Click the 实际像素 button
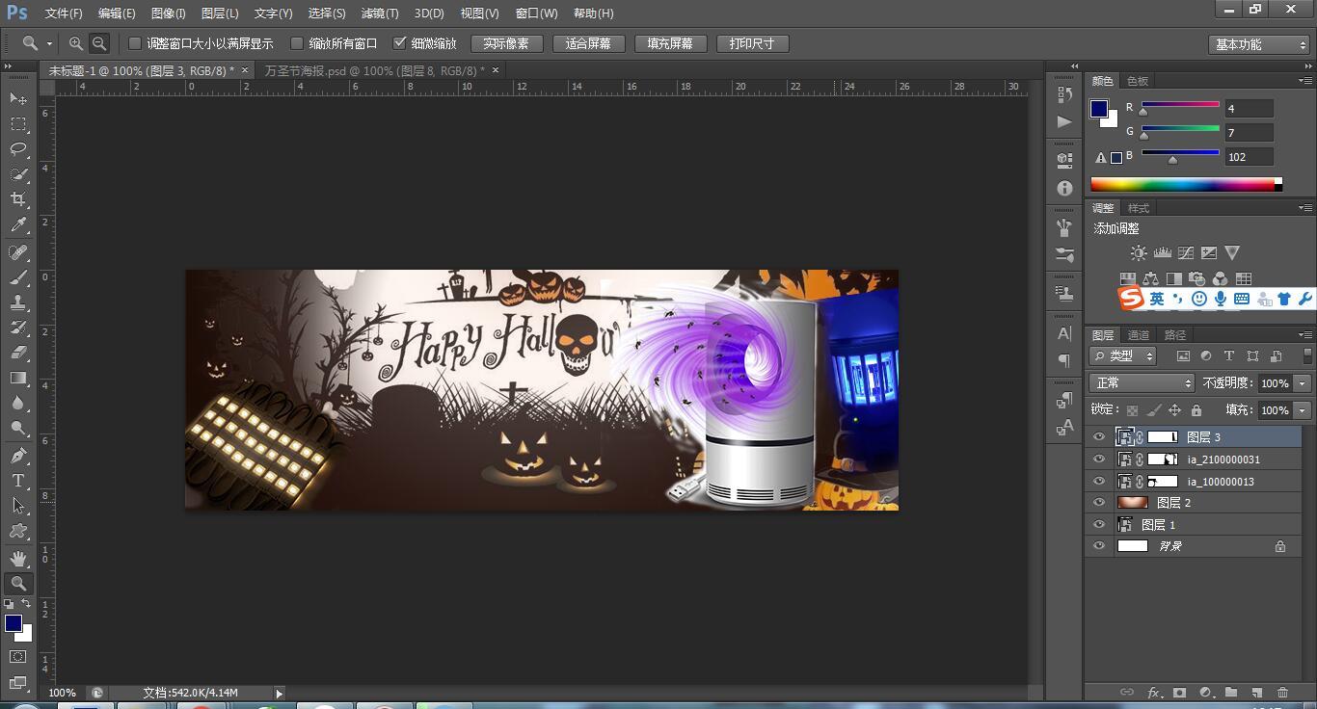1317x709 pixels. pyautogui.click(x=506, y=44)
